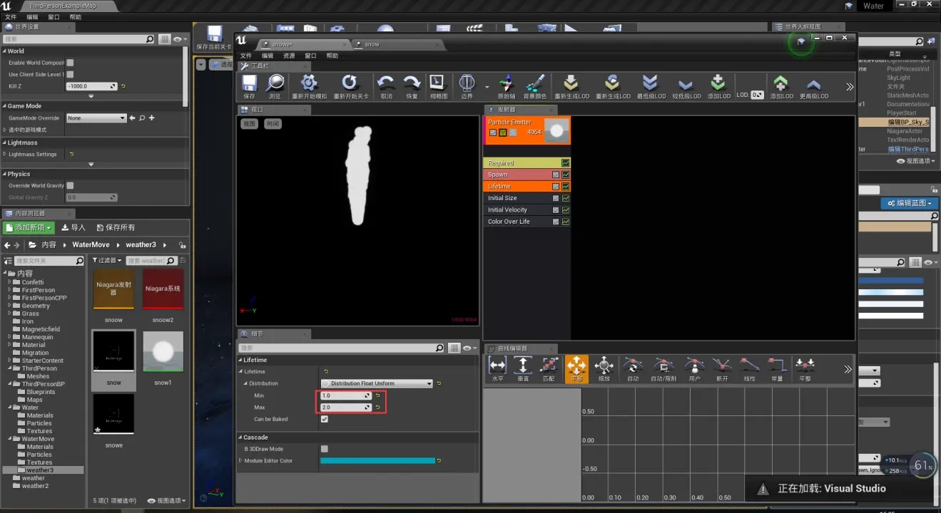Open the Background Color (背景颜色) tool
This screenshot has height=513, width=941.
(535, 84)
